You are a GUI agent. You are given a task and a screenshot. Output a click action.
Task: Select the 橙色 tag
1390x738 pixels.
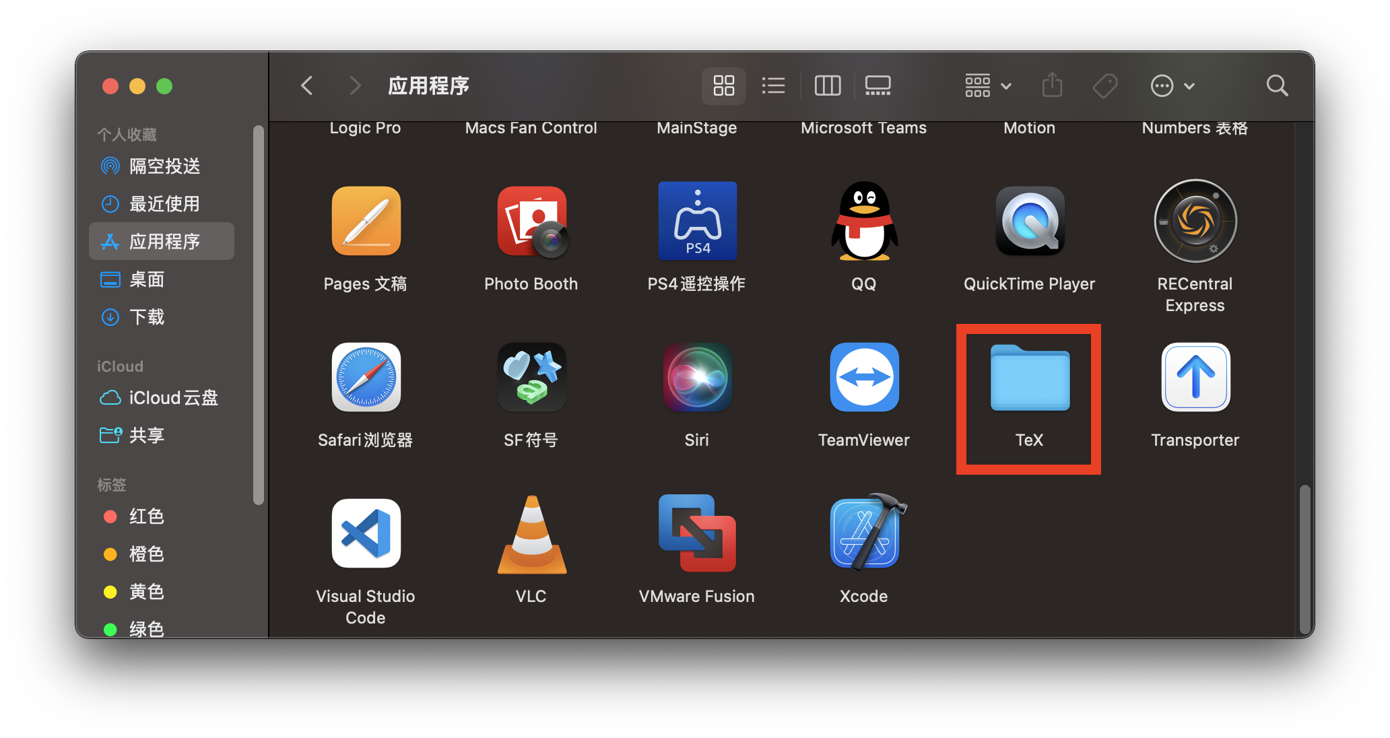(x=162, y=553)
